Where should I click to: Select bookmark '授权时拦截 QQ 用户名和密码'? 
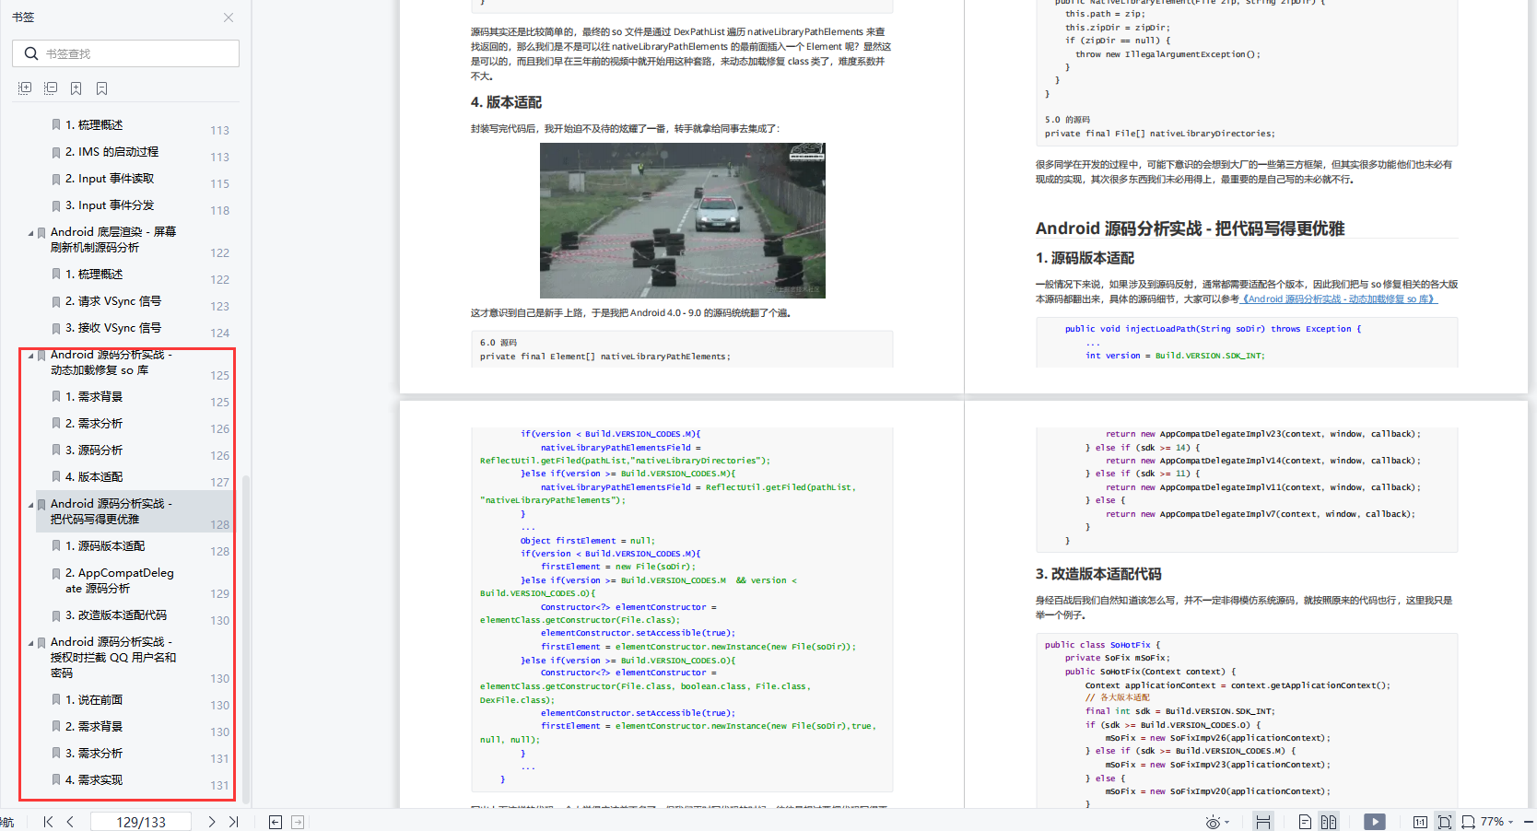[113, 657]
